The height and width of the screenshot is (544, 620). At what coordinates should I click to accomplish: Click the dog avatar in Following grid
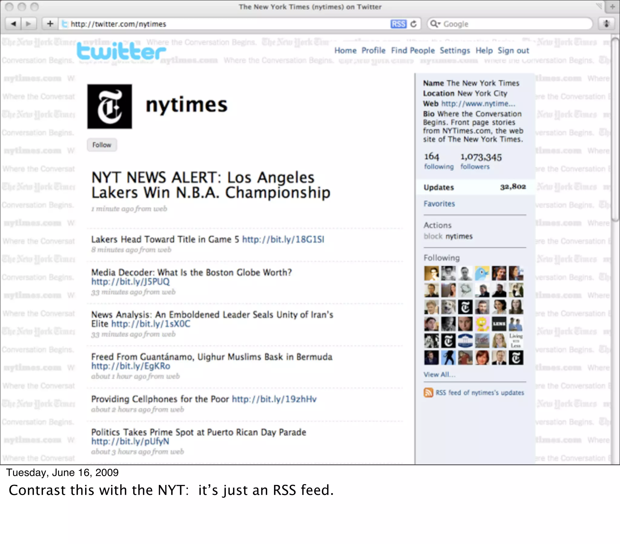(448, 307)
